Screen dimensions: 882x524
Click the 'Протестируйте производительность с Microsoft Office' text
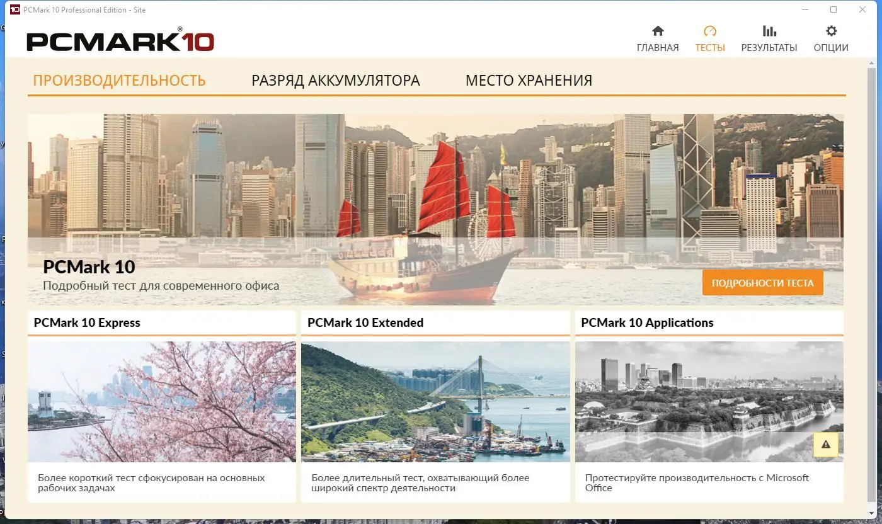click(x=697, y=482)
